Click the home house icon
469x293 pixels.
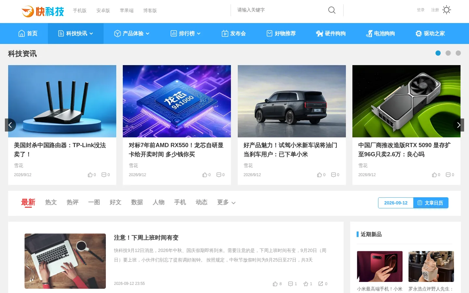click(21, 34)
